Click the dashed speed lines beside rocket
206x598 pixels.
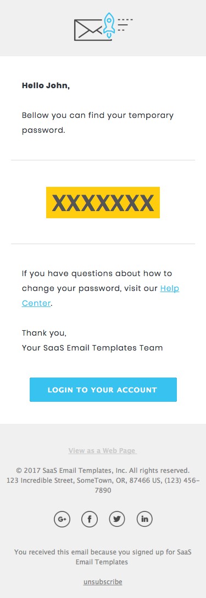pos(125,24)
